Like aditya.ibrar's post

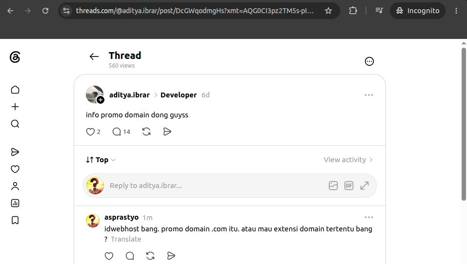point(90,132)
